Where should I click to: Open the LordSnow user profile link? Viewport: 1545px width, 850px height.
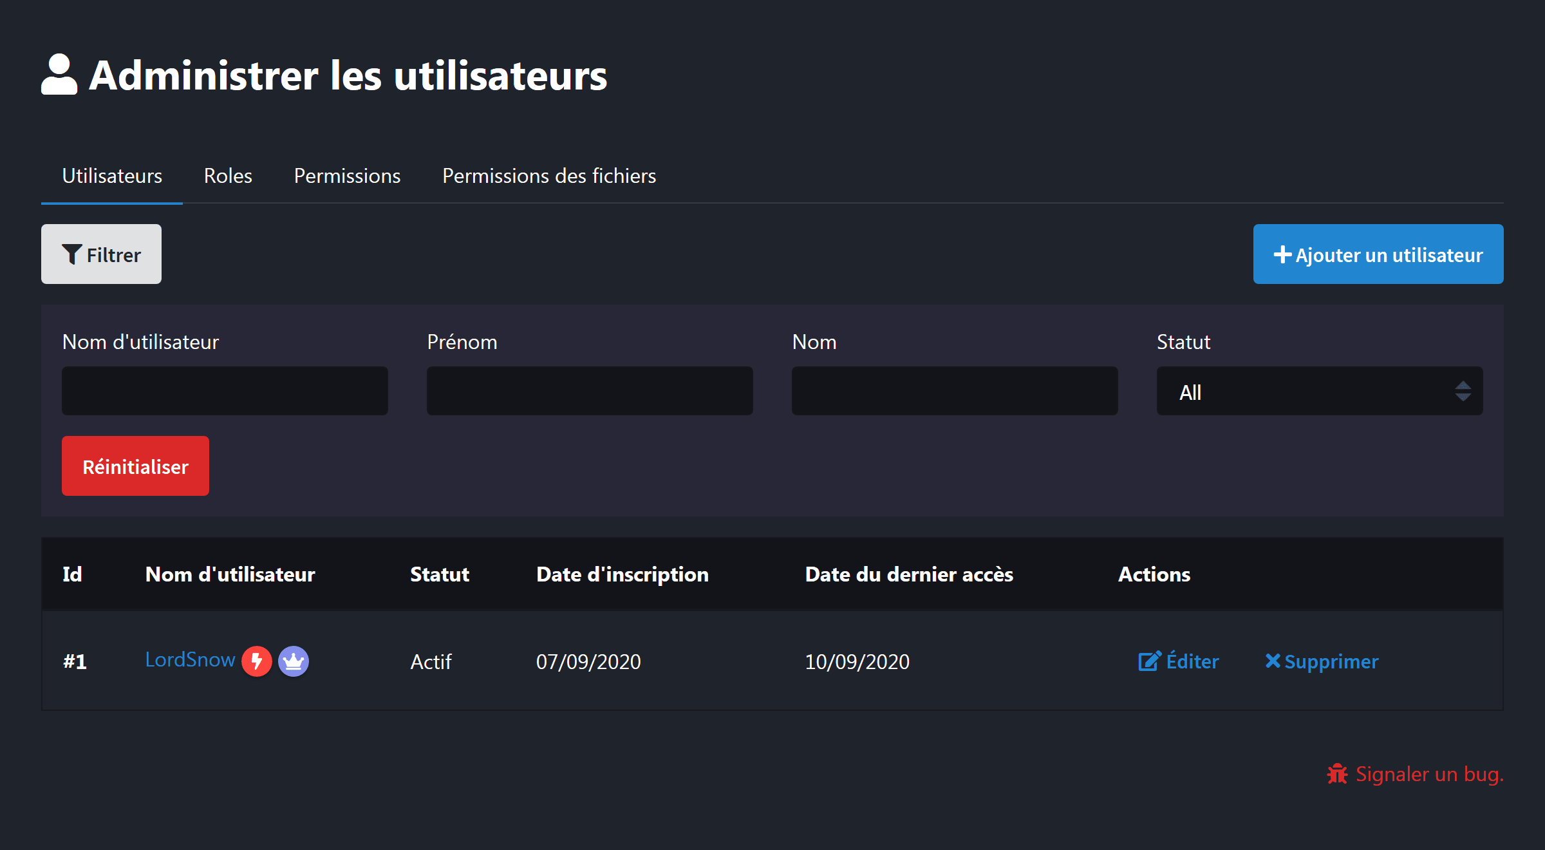click(x=190, y=659)
